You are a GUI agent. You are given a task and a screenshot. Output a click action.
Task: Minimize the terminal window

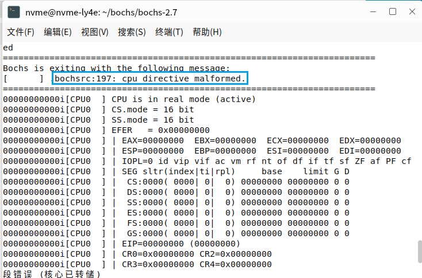coord(373,12)
